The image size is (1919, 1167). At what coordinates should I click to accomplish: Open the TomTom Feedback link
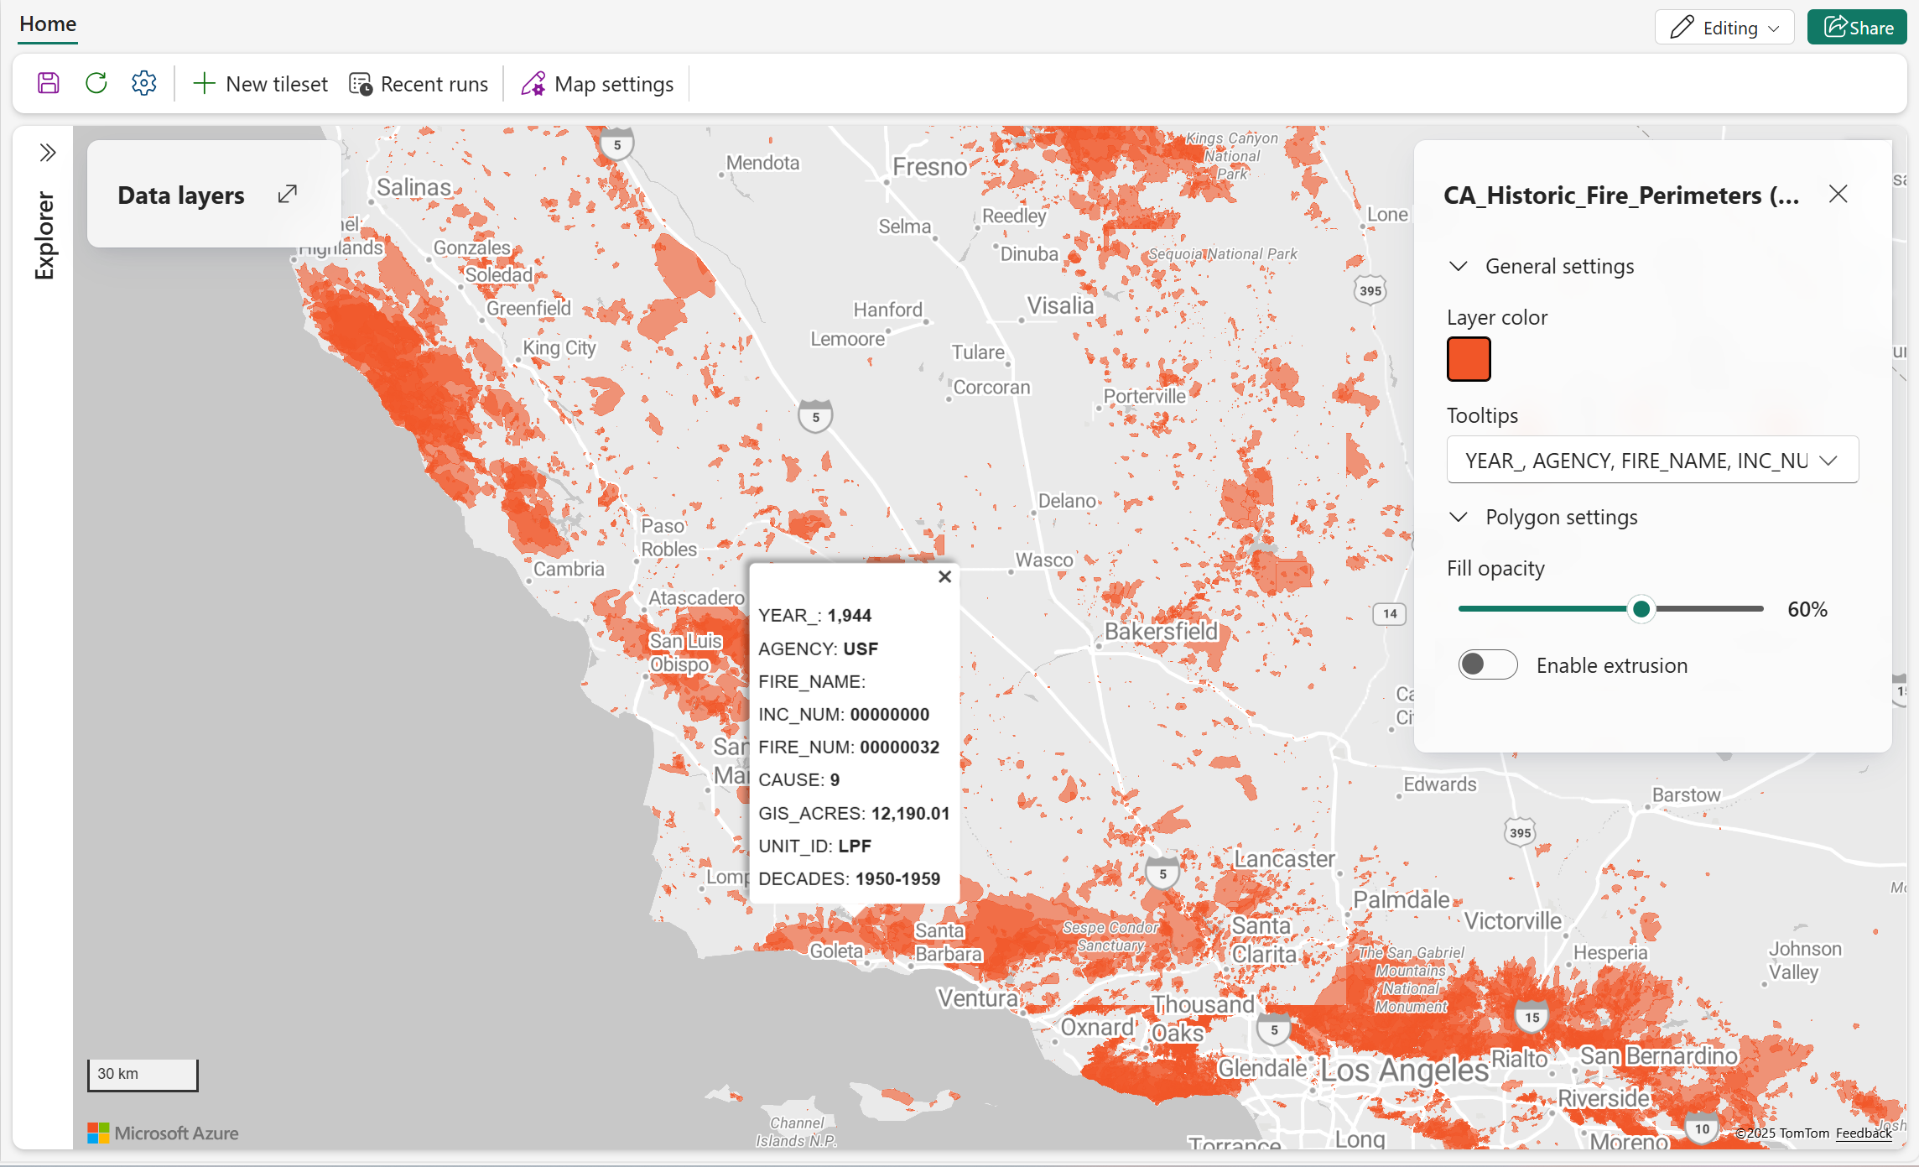(x=1863, y=1133)
